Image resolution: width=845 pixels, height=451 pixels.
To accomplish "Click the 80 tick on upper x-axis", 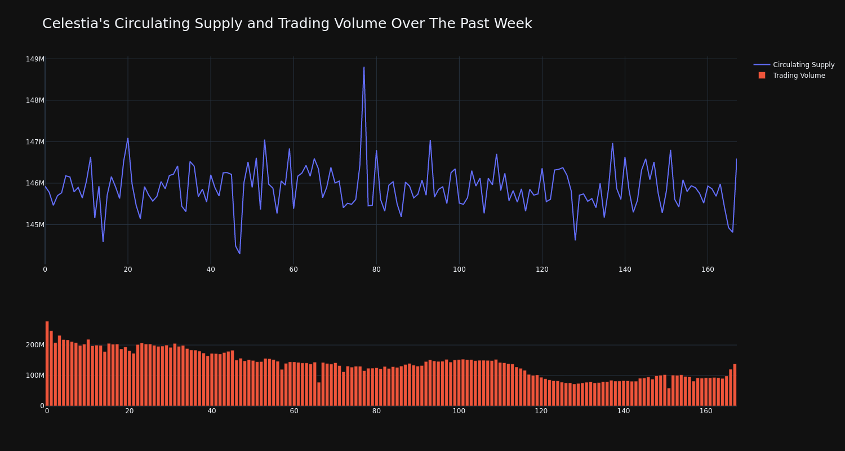I will click(x=376, y=269).
